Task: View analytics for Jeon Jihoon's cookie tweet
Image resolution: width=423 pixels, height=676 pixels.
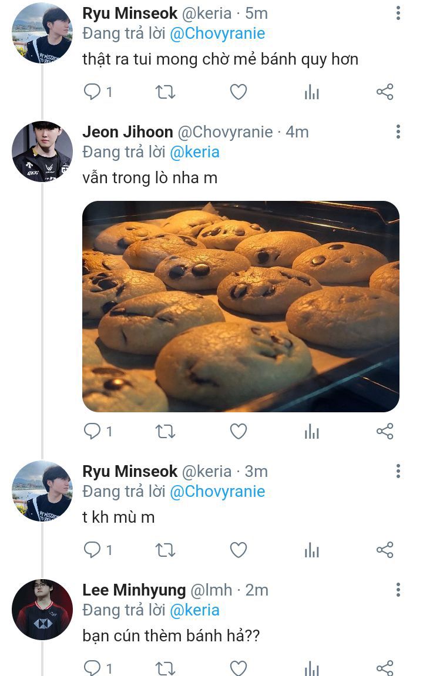Action: [311, 433]
